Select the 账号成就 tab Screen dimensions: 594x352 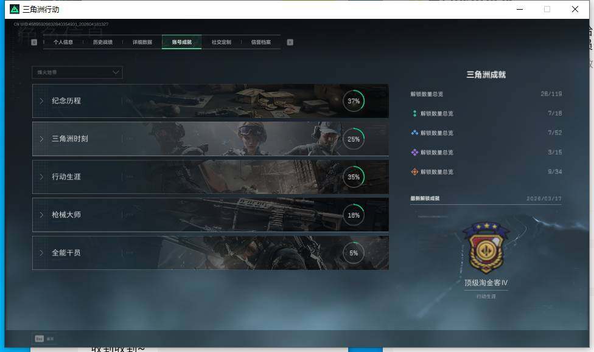pos(182,42)
